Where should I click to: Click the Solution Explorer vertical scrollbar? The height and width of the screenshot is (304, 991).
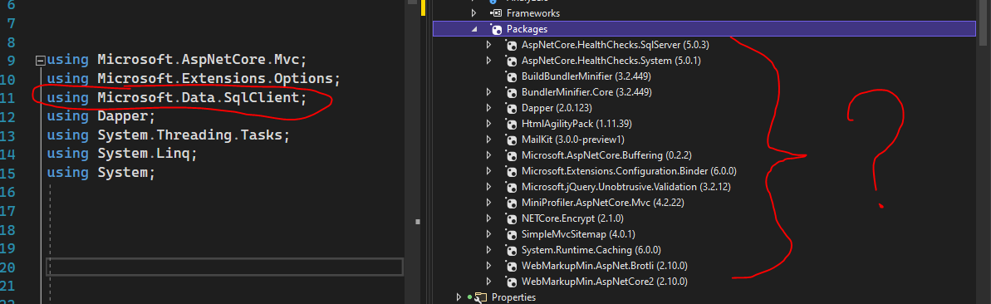(x=984, y=152)
